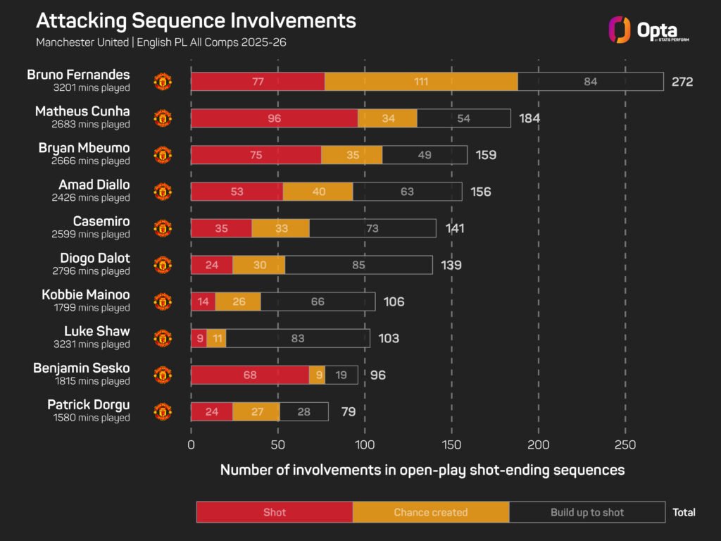Click the club crest beside Patrick Dorgu

point(163,411)
